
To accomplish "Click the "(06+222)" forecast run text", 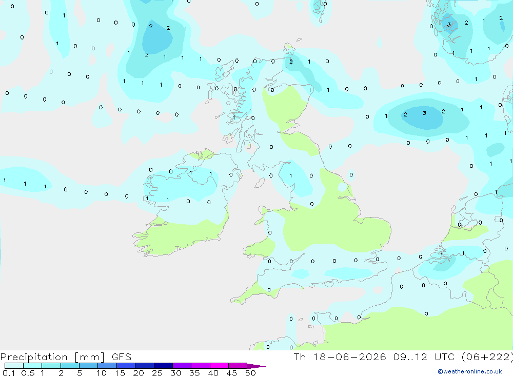I will [487, 357].
